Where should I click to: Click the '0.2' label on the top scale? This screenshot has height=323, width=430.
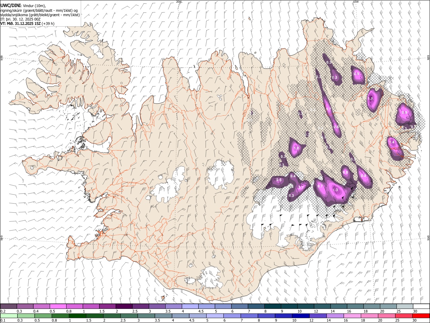[x=3, y=311]
